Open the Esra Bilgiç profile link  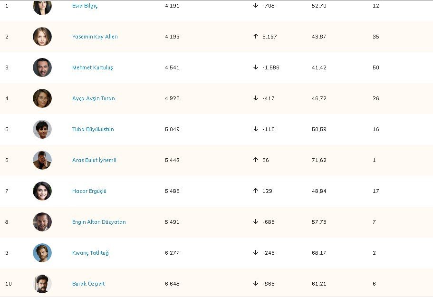click(x=85, y=6)
